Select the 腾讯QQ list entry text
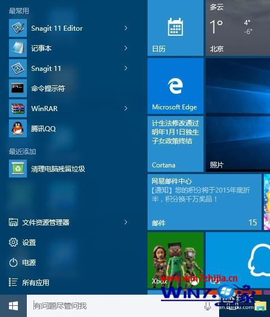Image resolution: width=270 pixels, height=317 pixels. tap(44, 128)
